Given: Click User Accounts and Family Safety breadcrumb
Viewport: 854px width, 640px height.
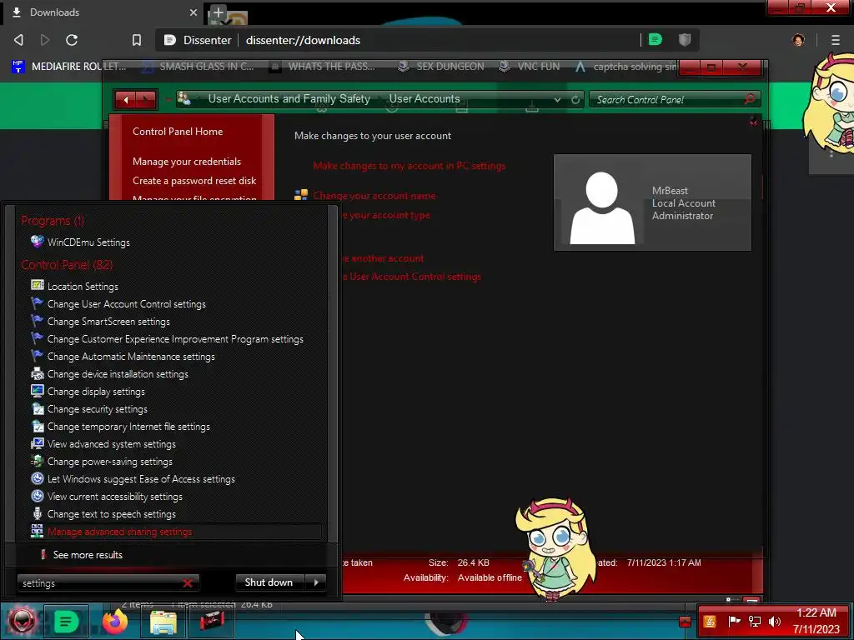Looking at the screenshot, I should (x=289, y=99).
